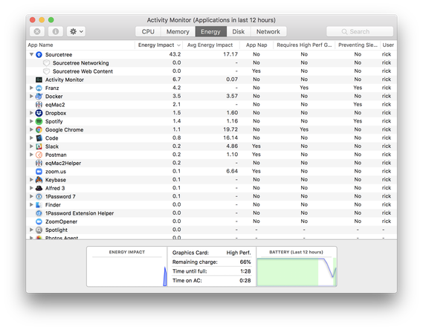Screen dimensions: 423x330
Task: Expand the Docker process group
Action: [31, 97]
